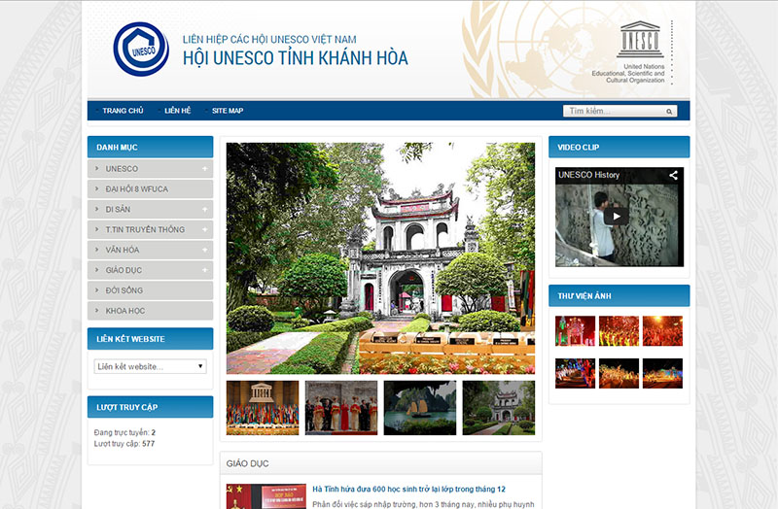Screen dimensions: 778x509
Task: Click the LIÊN KẾT WEBSITE panel header
Action: [151, 339]
